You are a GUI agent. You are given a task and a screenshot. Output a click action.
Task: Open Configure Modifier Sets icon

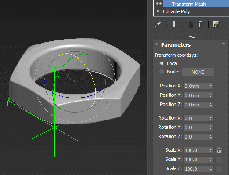216,24
